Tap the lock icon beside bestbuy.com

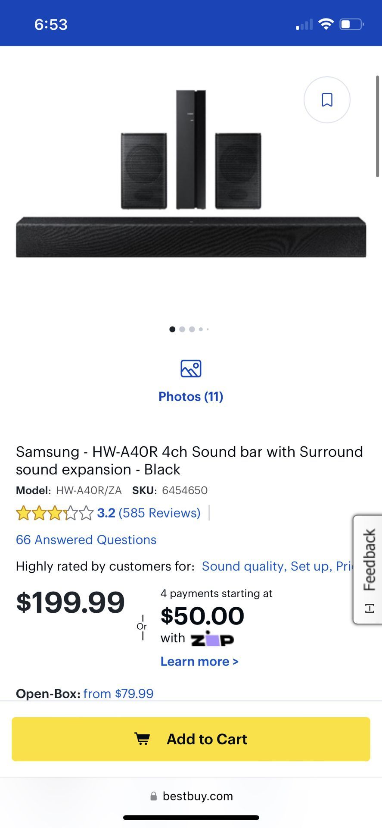click(x=153, y=796)
